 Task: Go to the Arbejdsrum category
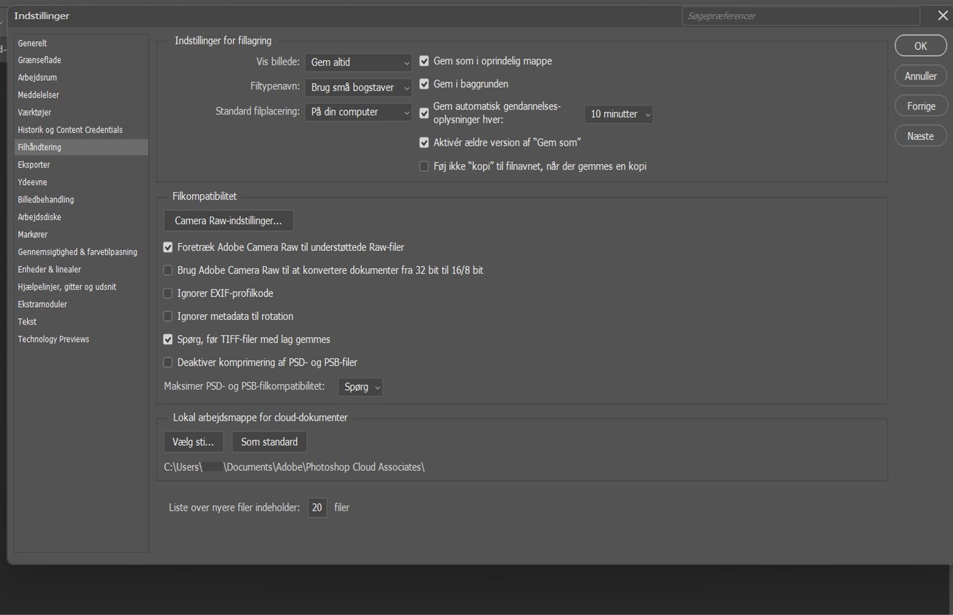81,77
